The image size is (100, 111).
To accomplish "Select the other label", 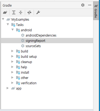I will point(25,78).
